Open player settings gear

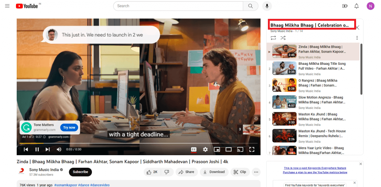(x=205, y=150)
